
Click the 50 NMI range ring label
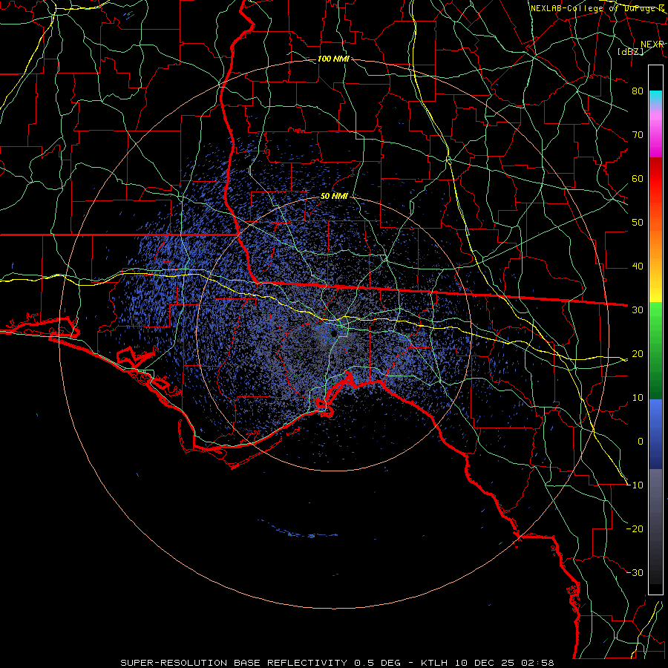tap(334, 197)
